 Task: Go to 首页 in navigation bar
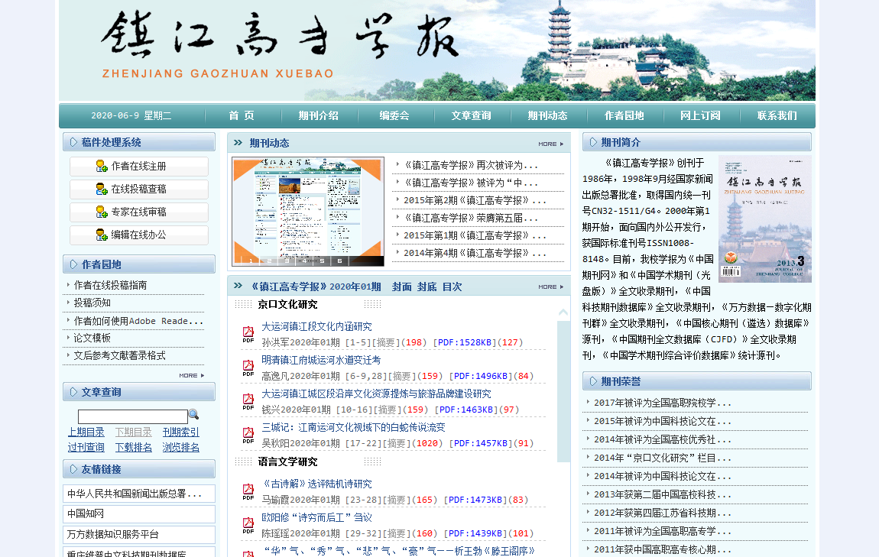pos(242,116)
